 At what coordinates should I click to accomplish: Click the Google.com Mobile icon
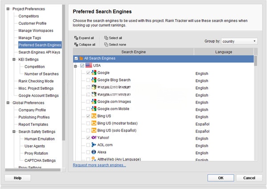[94, 109]
